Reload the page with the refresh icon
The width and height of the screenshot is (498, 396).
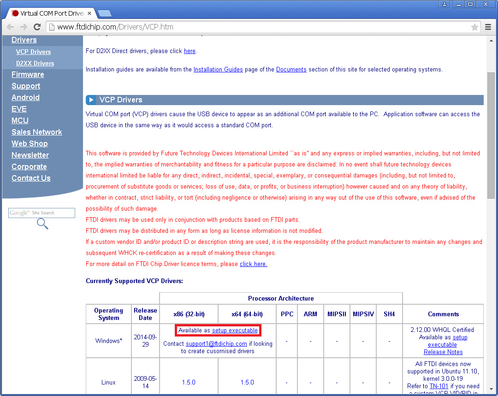(x=37, y=27)
